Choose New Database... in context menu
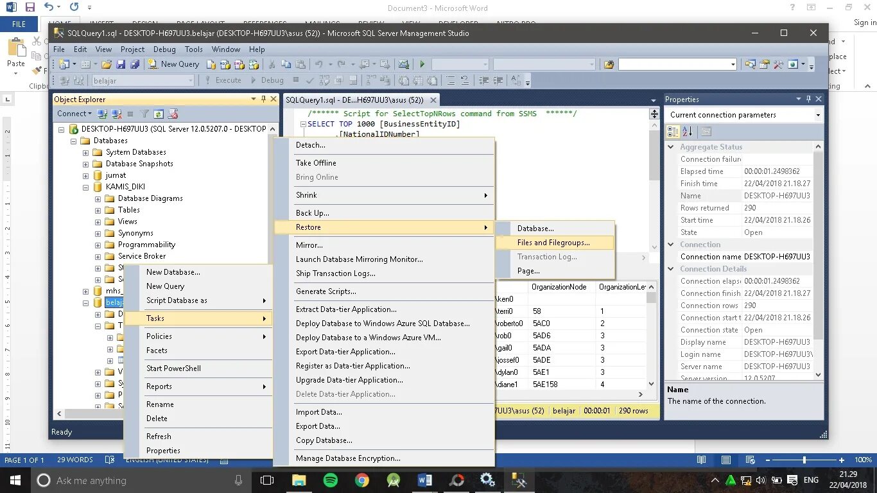The width and height of the screenshot is (877, 493). click(x=198, y=272)
